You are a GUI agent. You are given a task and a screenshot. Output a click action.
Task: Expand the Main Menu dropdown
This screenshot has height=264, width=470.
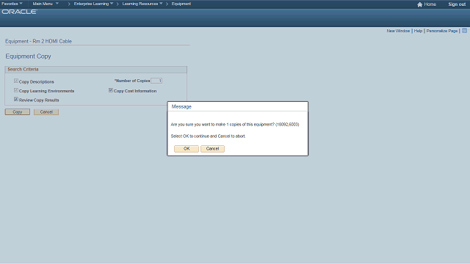coord(46,4)
